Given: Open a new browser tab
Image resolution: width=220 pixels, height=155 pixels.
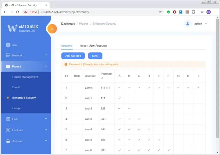Looking at the screenshot, I should coord(54,5).
